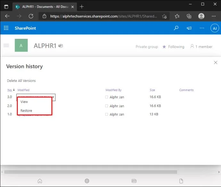Viewport: 221px width, 187px height.
Task: Open the browser Favorites list icon
Action: (x=177, y=16)
